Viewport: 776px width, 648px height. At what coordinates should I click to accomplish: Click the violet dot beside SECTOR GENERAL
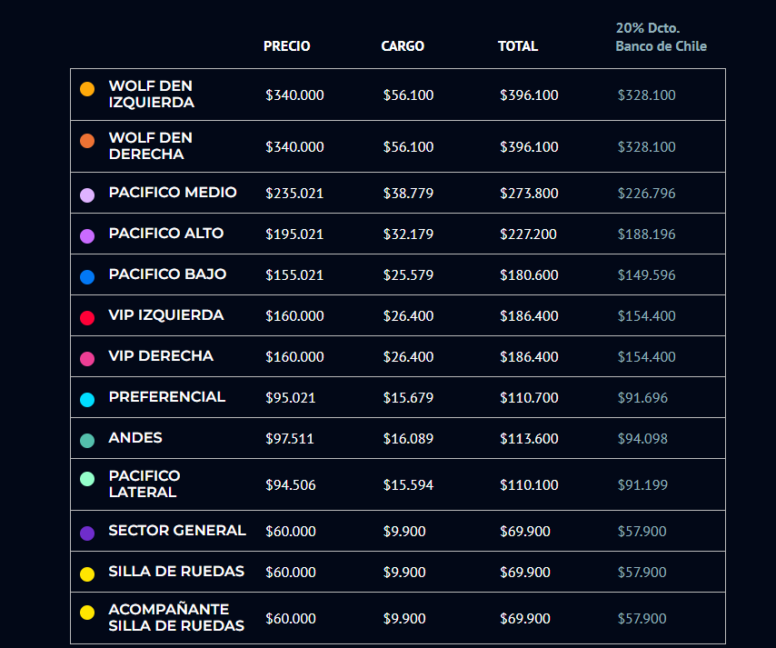click(87, 533)
